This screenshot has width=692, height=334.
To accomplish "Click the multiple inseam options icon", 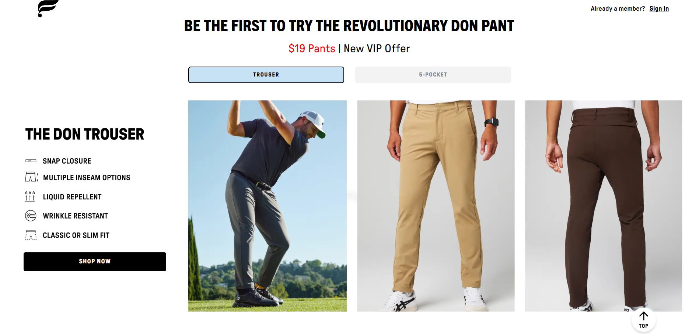I will [x=32, y=177].
